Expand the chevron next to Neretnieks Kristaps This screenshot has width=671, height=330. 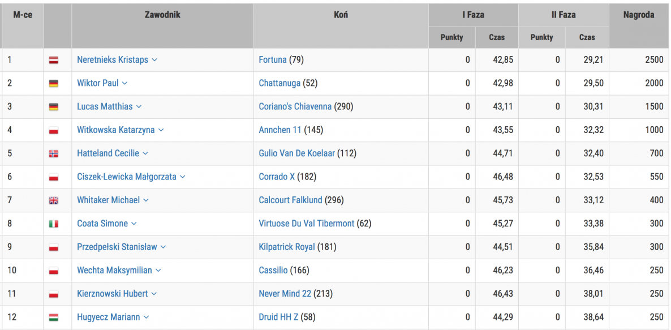pos(154,60)
